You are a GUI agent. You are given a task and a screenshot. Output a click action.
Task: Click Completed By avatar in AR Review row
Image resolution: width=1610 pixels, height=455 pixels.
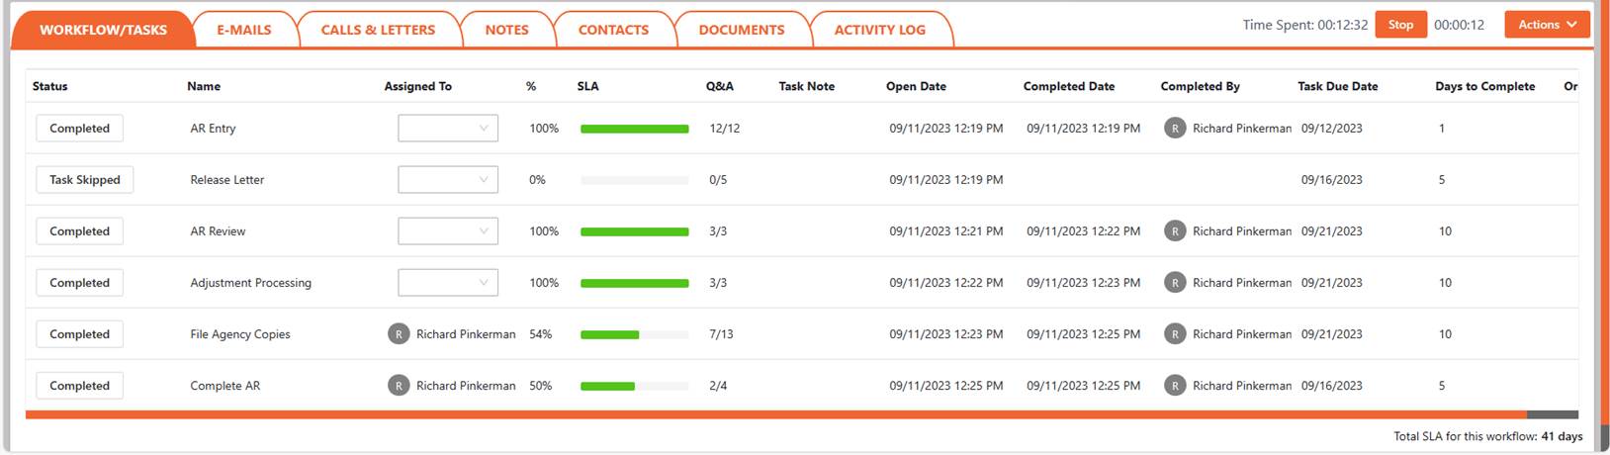1174,231
